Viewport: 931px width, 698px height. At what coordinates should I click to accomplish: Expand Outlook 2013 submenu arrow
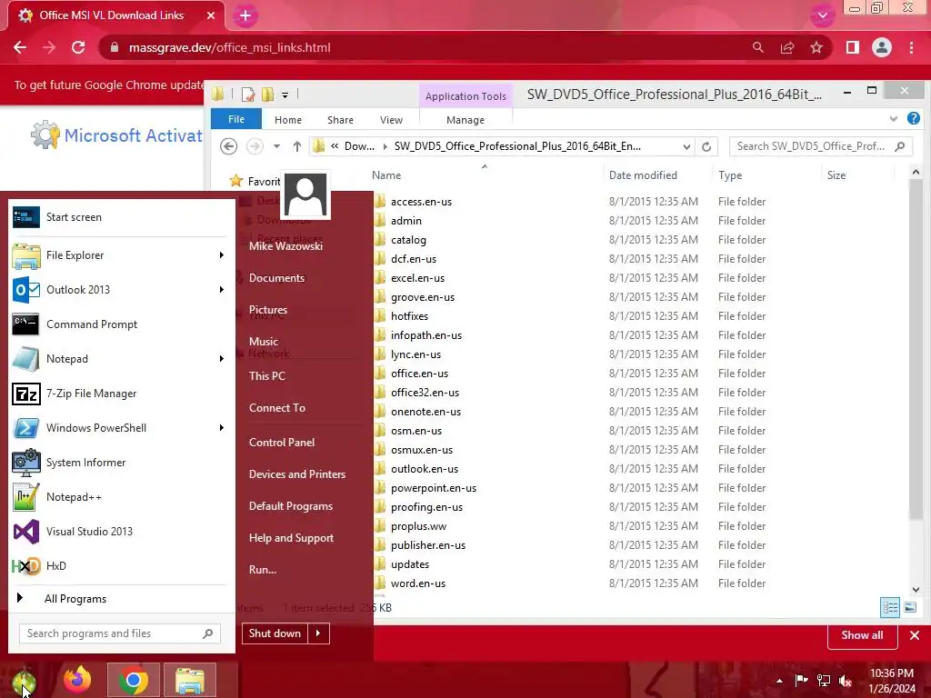click(x=221, y=290)
